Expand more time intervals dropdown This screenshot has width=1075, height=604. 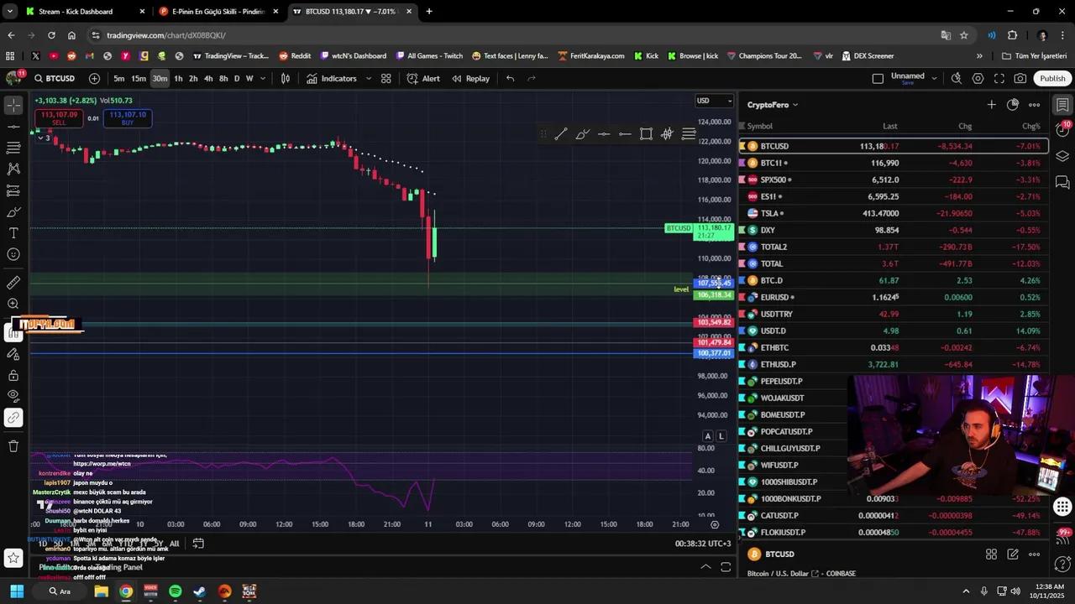(263, 79)
